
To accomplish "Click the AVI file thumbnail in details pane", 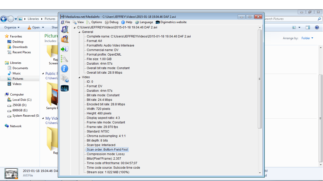I will coord(11,173).
